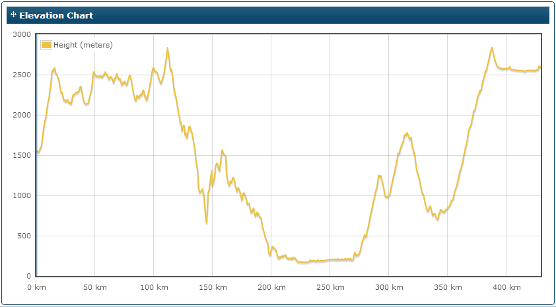Click the 1000 height axis label
556x307 pixels.
coord(22,195)
